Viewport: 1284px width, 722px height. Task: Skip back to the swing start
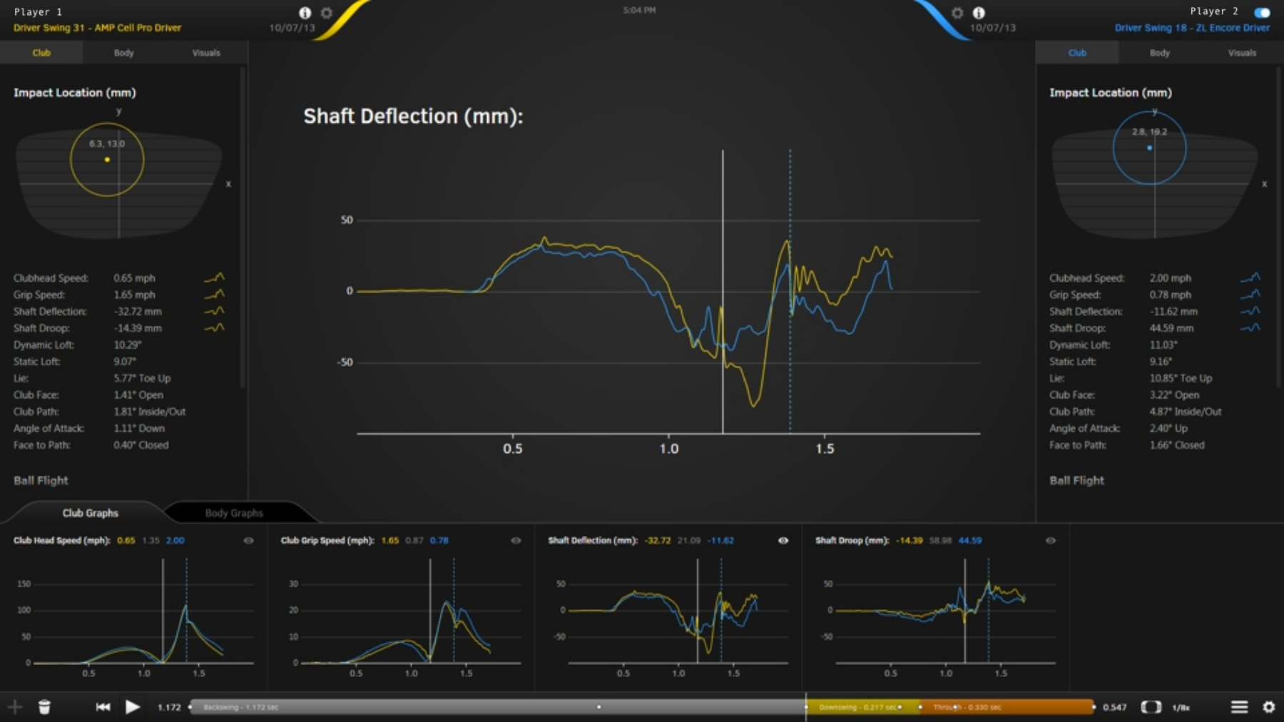[103, 707]
